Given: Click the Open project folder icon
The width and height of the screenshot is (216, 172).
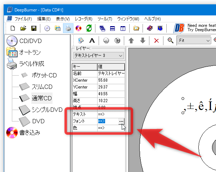Looking at the screenshot, I should (23, 28).
